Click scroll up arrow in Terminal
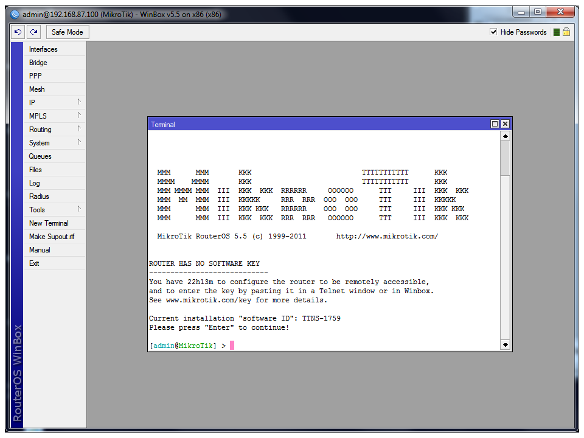This screenshot has width=584, height=438. (505, 136)
